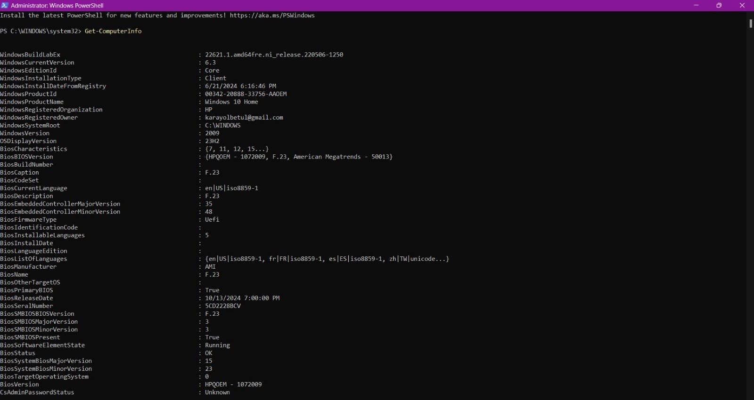Click the CsAdminPasswordStatus value Unknown
Screen dimensions: 754x400
(217, 392)
